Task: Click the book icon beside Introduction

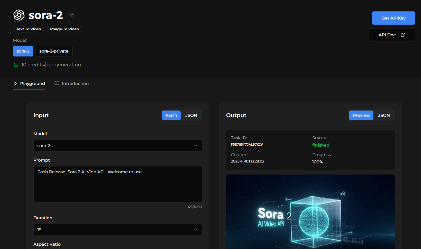Action: tap(57, 83)
